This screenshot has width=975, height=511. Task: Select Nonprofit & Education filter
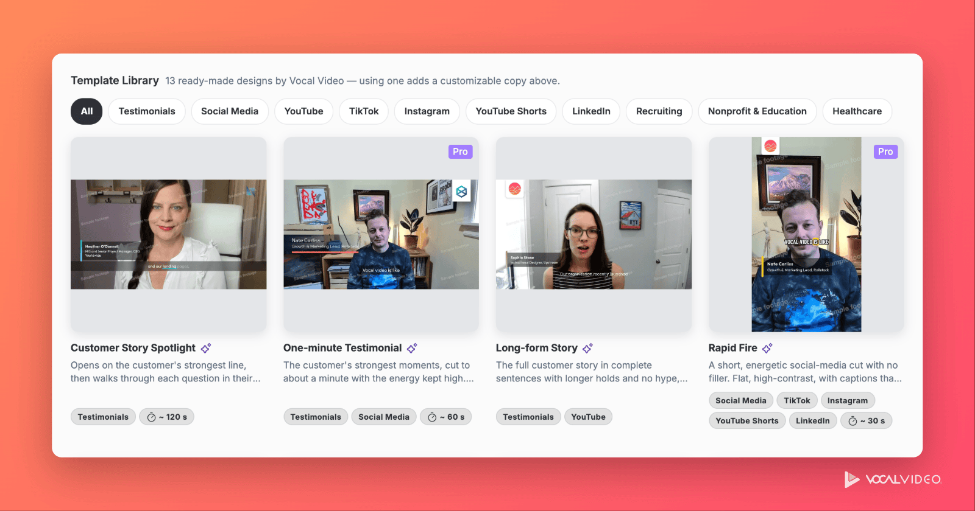[x=757, y=111]
